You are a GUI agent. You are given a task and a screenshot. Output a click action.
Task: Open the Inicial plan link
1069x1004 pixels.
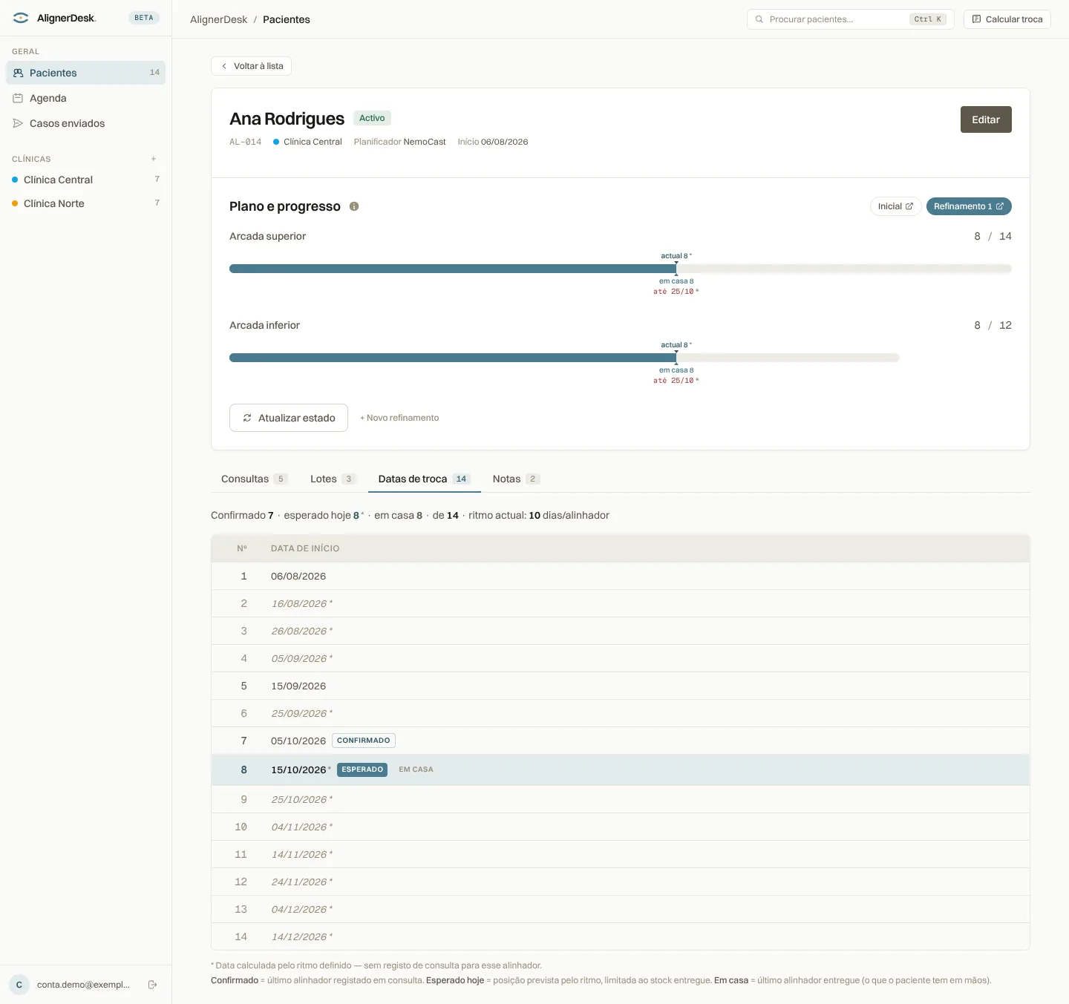point(895,206)
